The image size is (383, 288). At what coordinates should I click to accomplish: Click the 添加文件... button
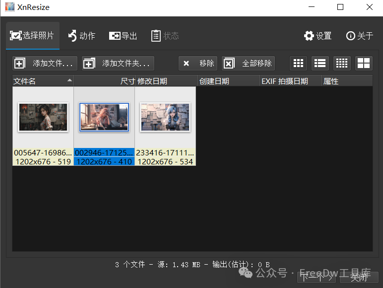point(45,64)
